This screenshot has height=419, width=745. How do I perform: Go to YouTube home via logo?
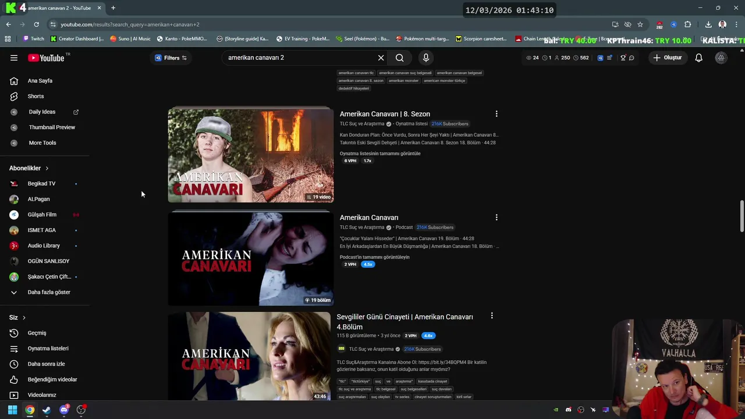point(46,58)
